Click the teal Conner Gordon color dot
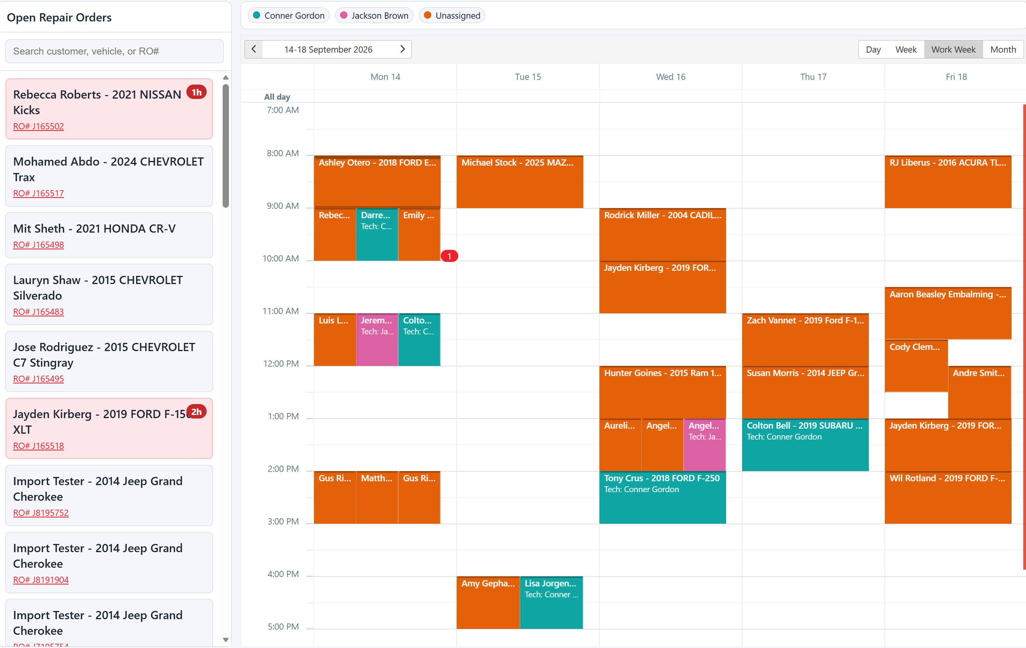This screenshot has height=648, width=1026. click(257, 15)
